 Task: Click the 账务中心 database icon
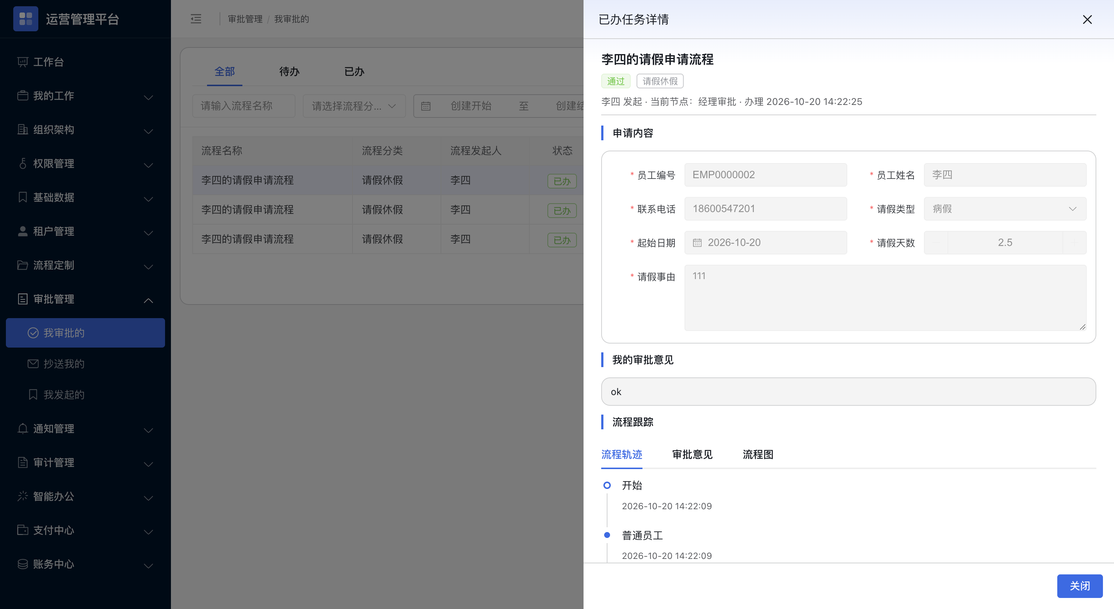point(22,564)
